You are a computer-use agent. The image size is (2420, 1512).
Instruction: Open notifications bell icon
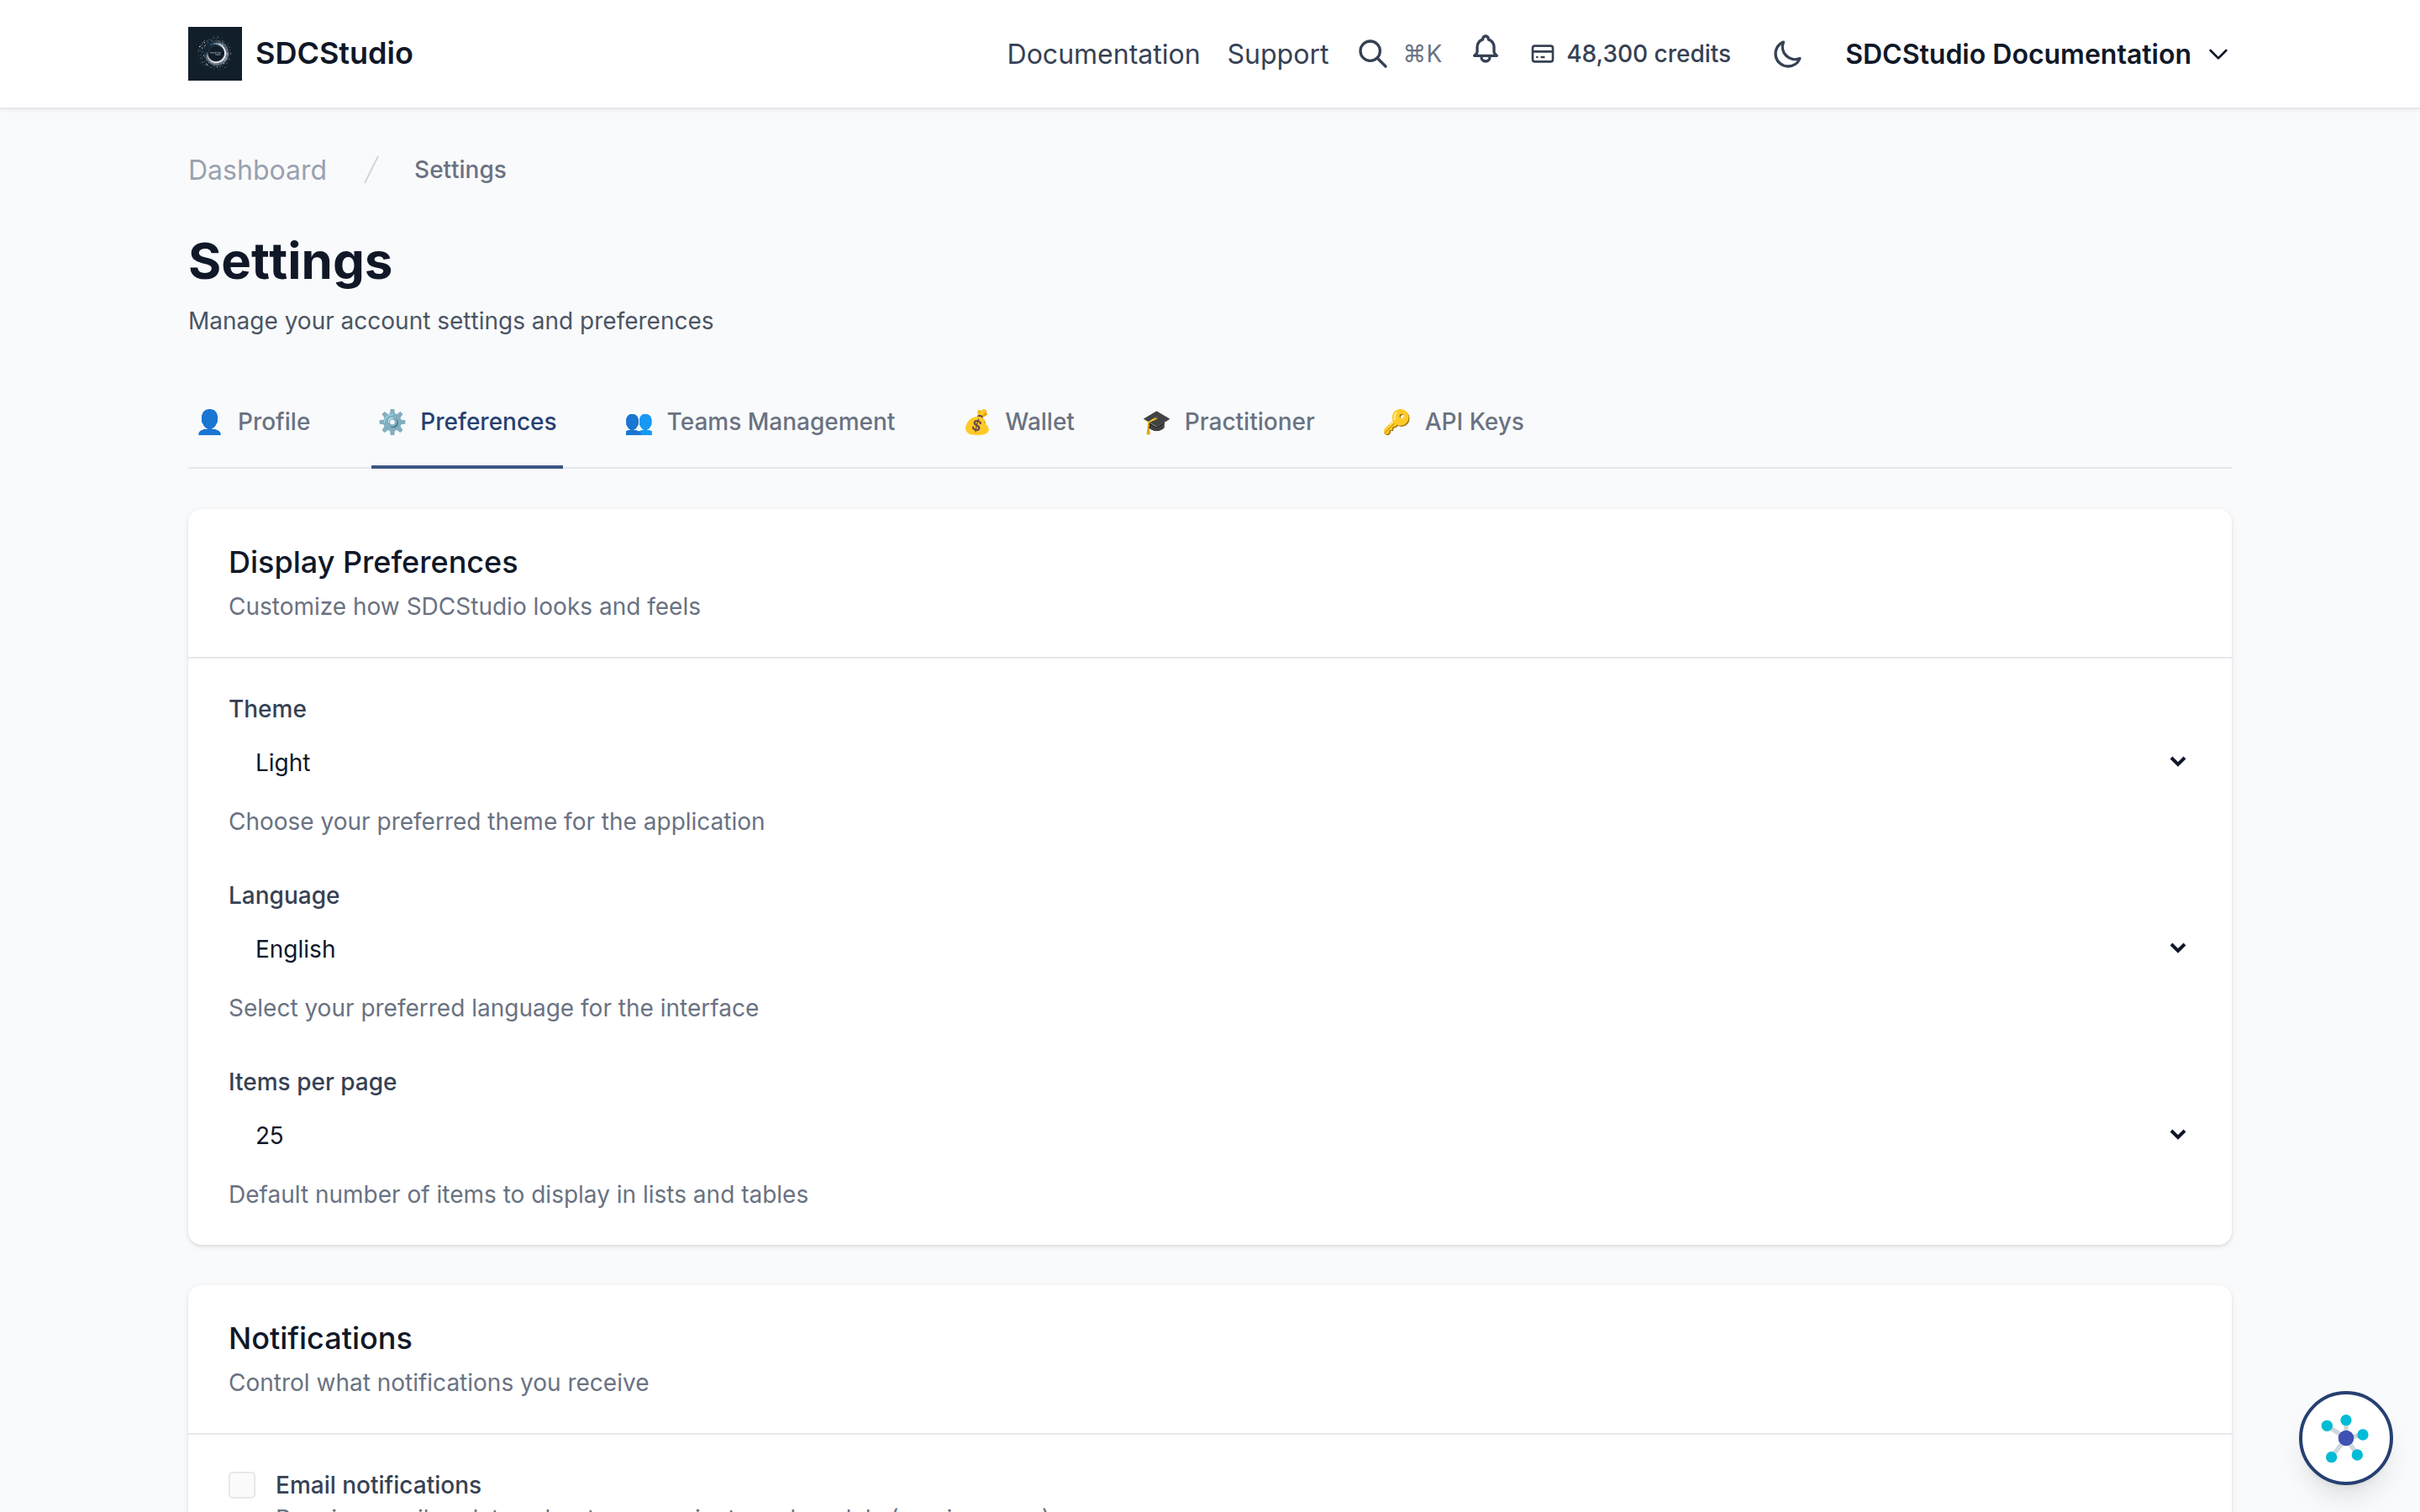tap(1485, 50)
